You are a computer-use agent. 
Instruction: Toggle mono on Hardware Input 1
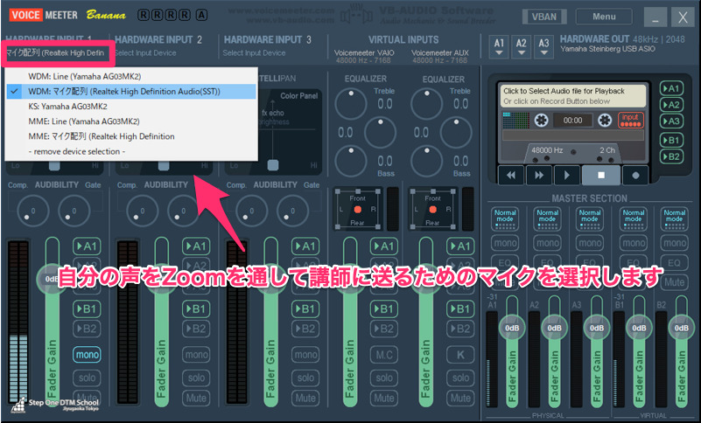tap(87, 355)
